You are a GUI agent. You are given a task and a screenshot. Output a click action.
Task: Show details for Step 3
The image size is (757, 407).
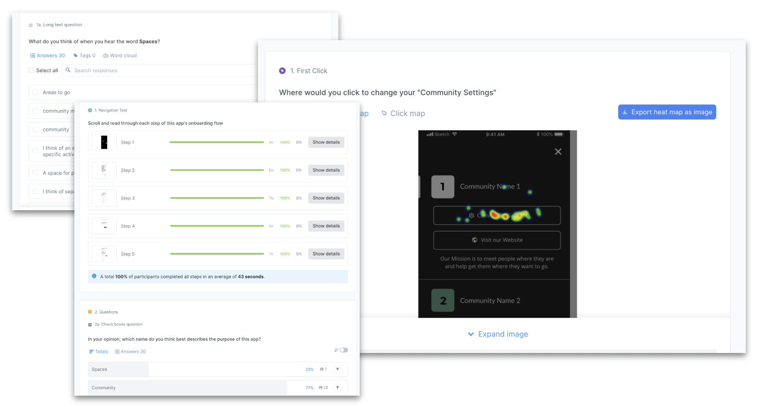pyautogui.click(x=326, y=198)
